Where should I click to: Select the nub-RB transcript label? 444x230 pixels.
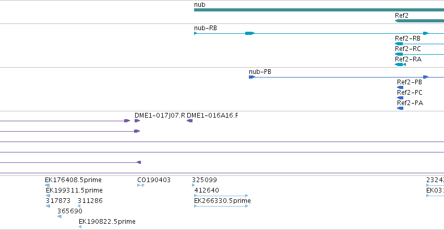pos(205,28)
